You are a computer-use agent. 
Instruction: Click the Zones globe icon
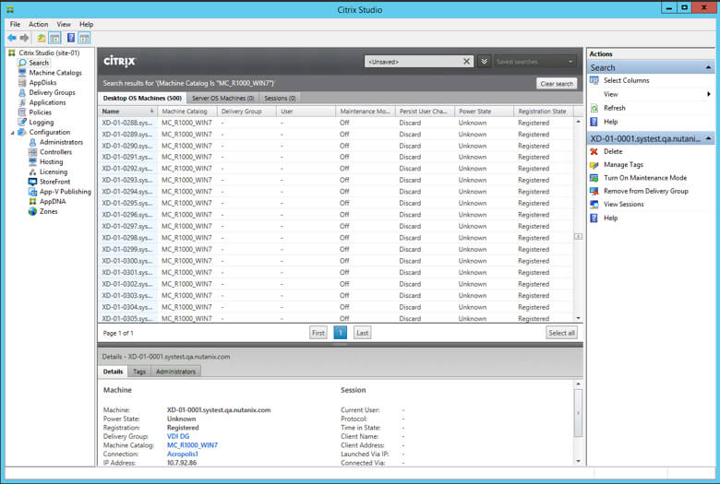point(33,211)
